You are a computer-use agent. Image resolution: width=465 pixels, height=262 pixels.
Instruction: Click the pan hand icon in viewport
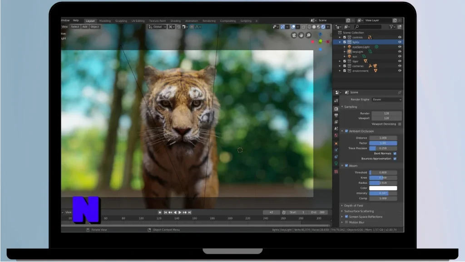pos(302,35)
